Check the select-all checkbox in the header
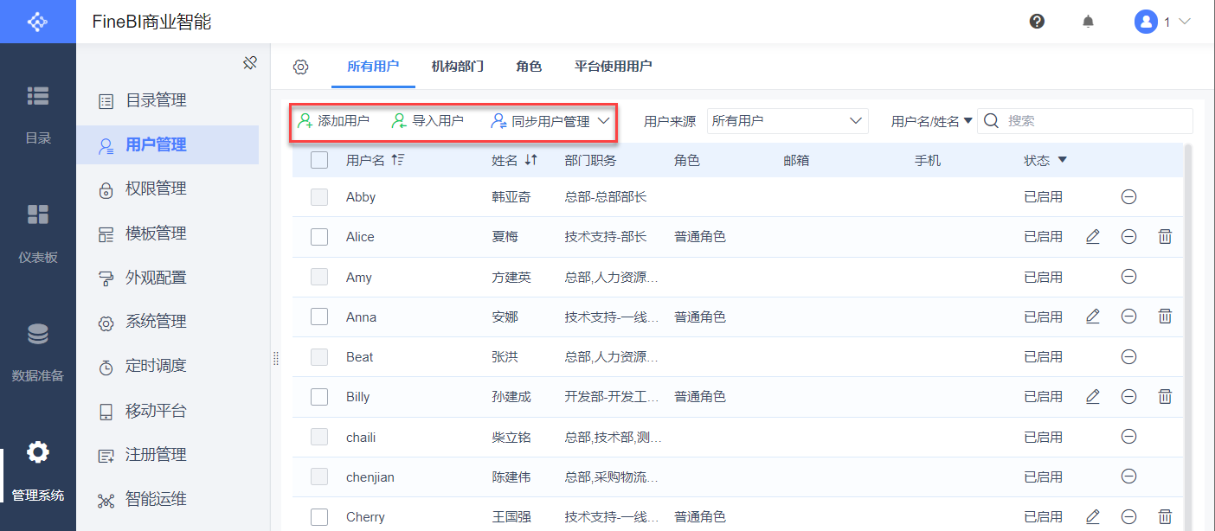The image size is (1215, 531). (319, 160)
